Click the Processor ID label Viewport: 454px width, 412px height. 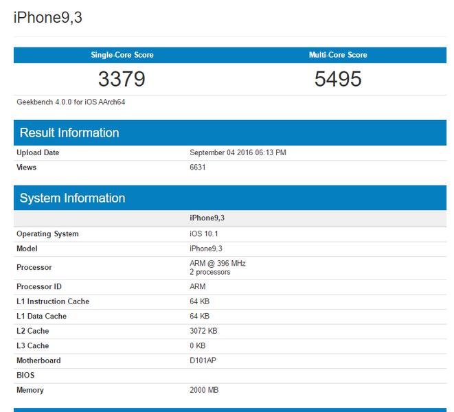(39, 286)
